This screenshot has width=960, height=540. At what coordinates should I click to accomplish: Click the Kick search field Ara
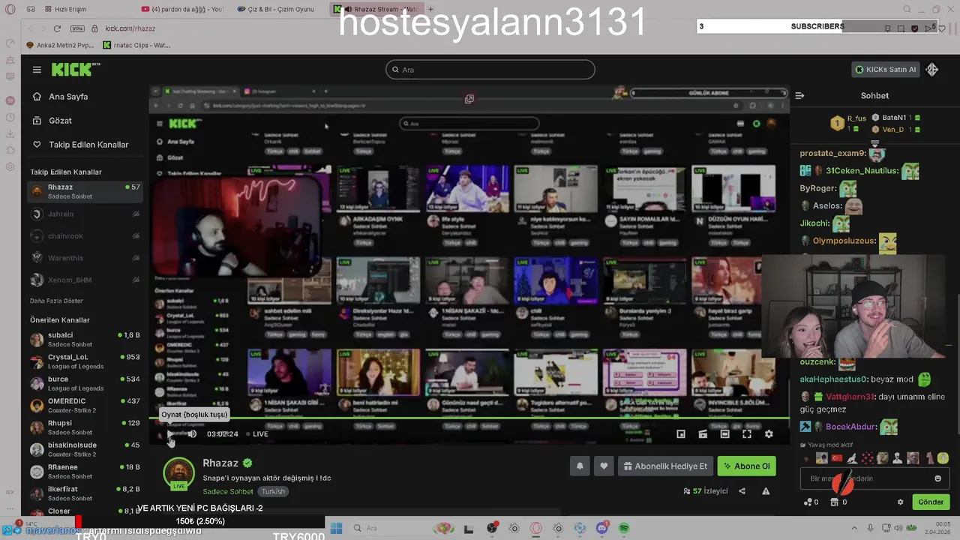(490, 70)
